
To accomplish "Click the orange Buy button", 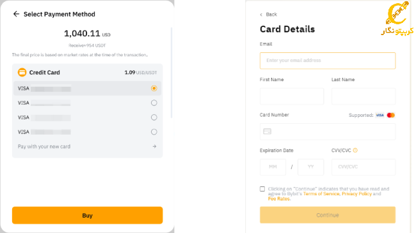I will click(87, 215).
